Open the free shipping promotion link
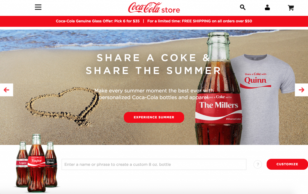Image resolution: width=308 pixels, height=194 pixels. click(x=200, y=21)
